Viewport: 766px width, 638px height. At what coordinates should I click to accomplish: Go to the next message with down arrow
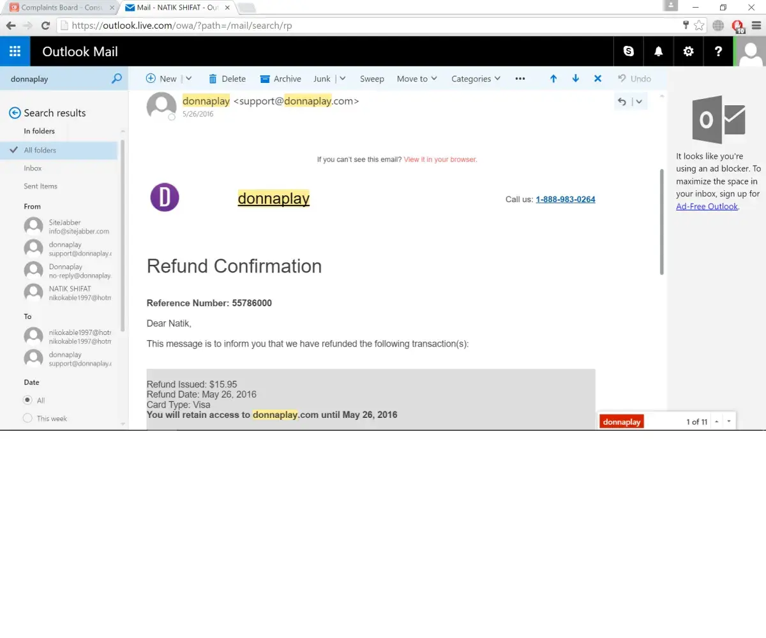point(576,78)
